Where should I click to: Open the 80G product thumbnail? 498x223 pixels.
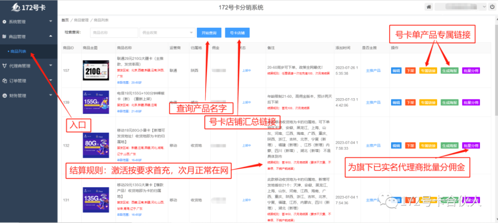click(x=96, y=145)
